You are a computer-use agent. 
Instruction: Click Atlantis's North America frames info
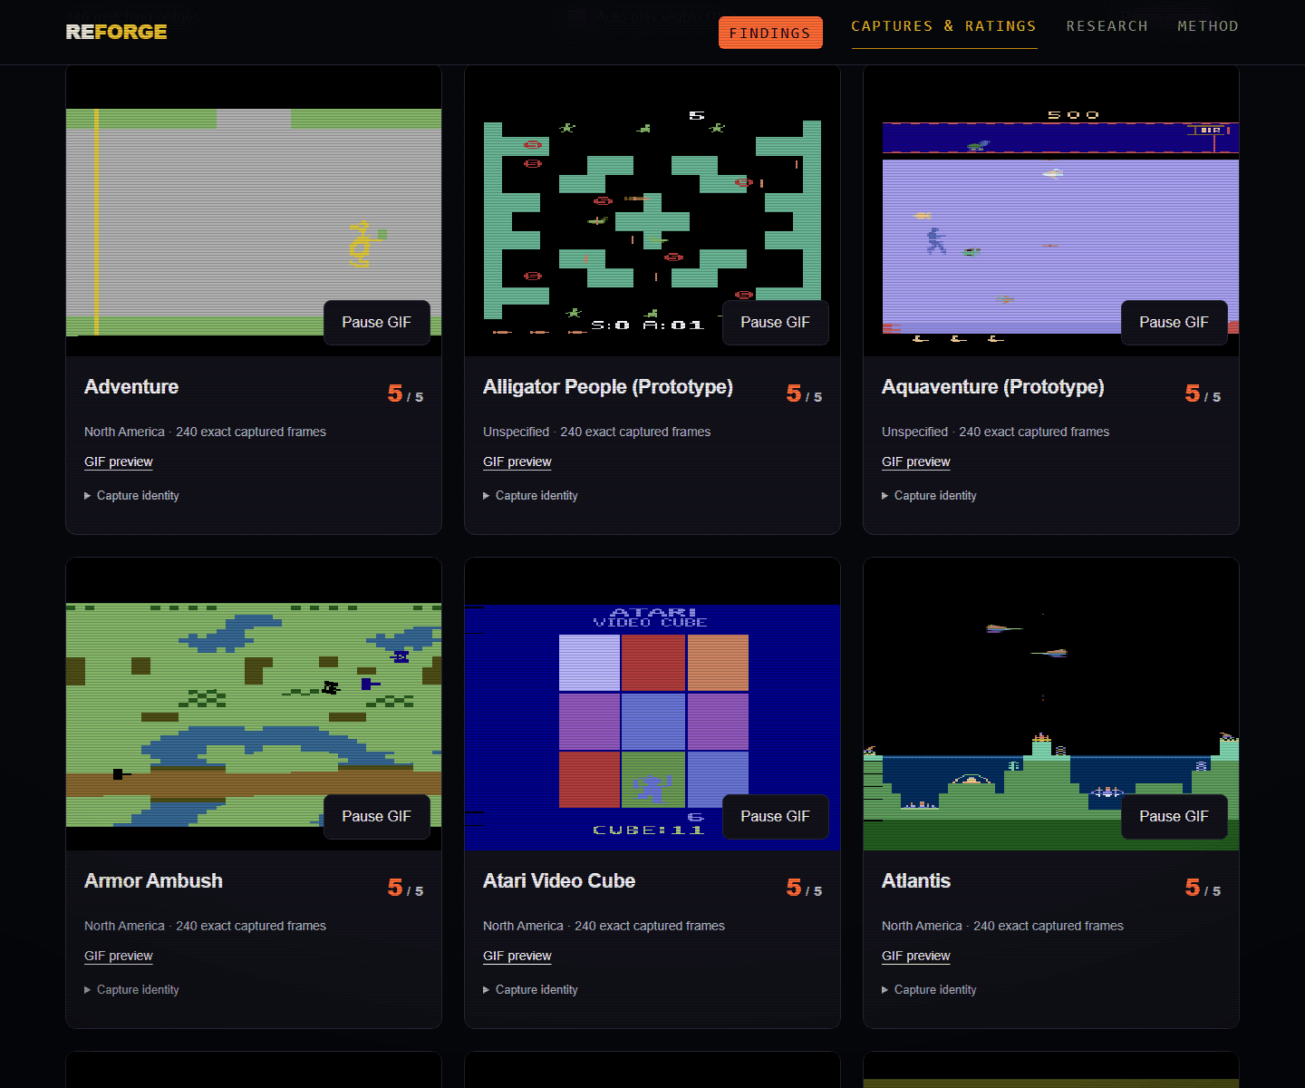[1002, 927]
